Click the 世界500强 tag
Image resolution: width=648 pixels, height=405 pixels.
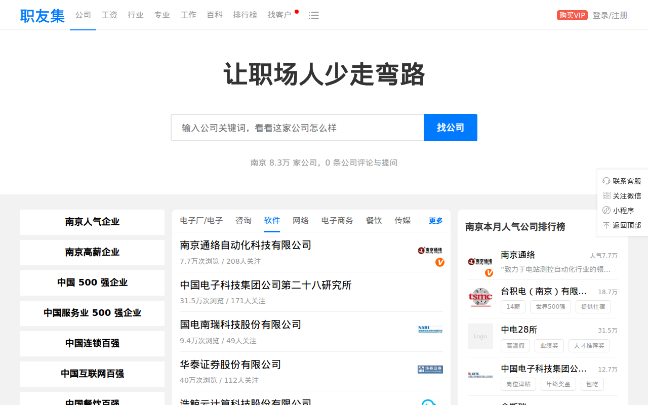click(x=551, y=307)
